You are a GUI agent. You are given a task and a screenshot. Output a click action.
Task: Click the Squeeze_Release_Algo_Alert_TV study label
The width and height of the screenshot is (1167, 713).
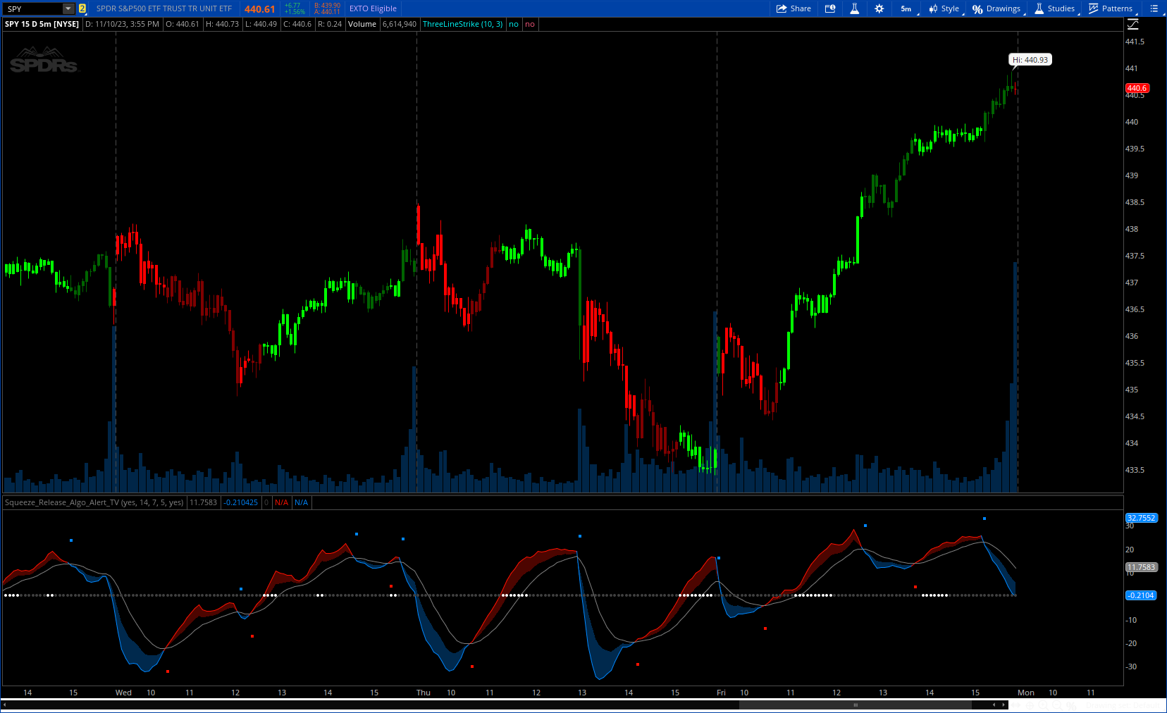(94, 502)
